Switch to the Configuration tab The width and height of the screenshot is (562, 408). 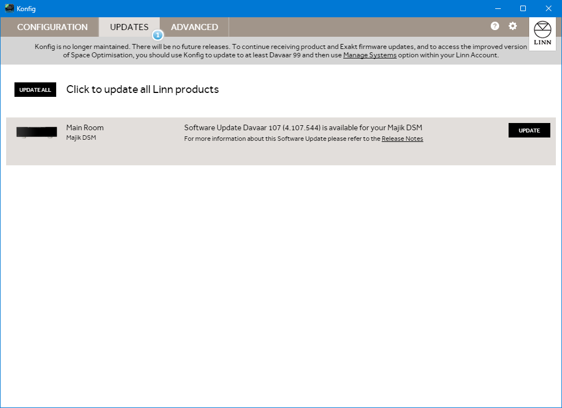pyautogui.click(x=52, y=27)
